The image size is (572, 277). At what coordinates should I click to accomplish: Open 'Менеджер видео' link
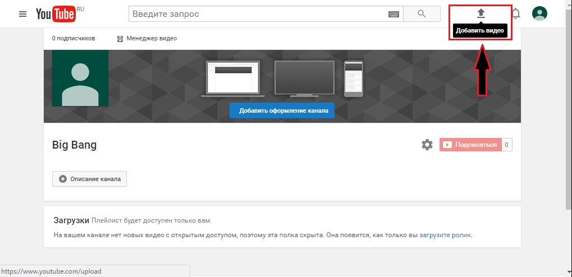(147, 38)
